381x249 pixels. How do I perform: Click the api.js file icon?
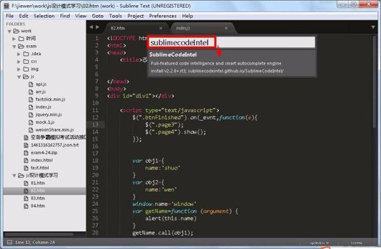coord(31,84)
